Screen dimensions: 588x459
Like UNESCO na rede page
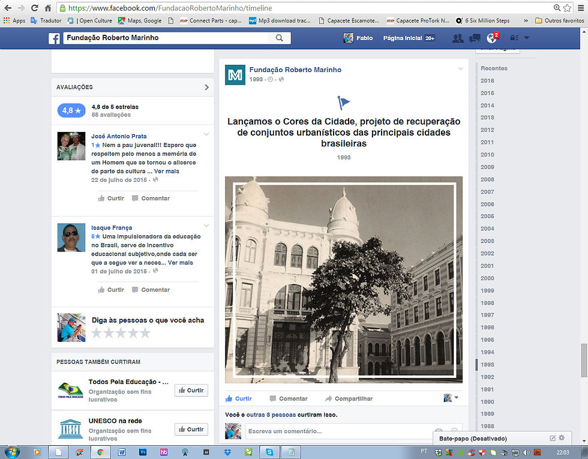191,430
